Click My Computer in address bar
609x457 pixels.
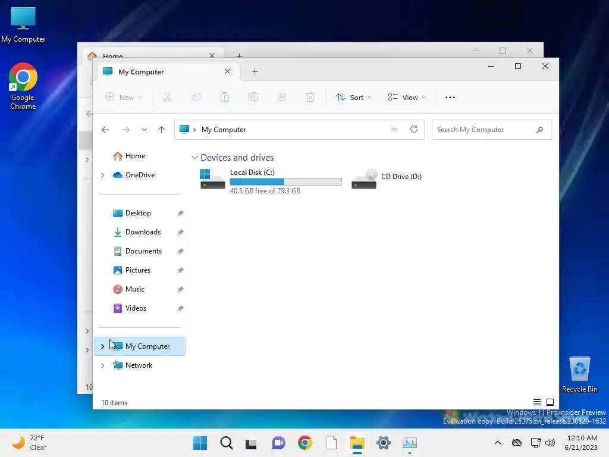coord(224,130)
